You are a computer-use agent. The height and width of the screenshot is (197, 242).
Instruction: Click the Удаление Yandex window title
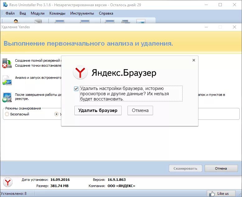click(16, 27)
